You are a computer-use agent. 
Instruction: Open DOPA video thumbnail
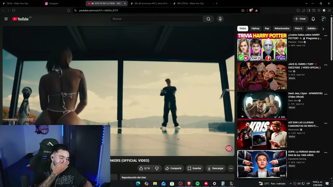(x=262, y=164)
